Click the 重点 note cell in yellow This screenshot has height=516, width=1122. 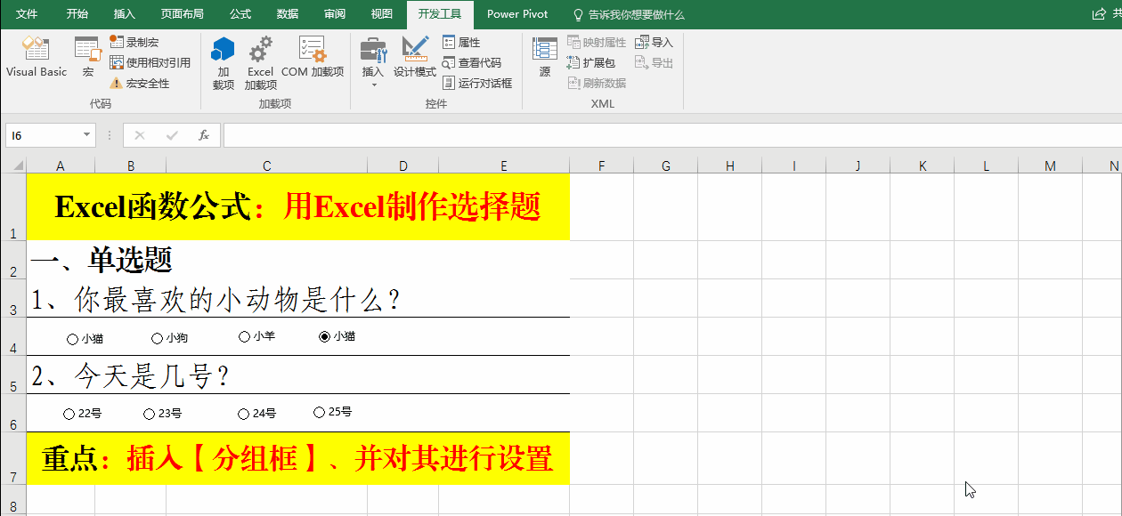pyautogui.click(x=297, y=459)
